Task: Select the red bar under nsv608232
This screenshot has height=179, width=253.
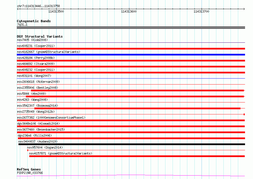Action: (x=131, y=73)
